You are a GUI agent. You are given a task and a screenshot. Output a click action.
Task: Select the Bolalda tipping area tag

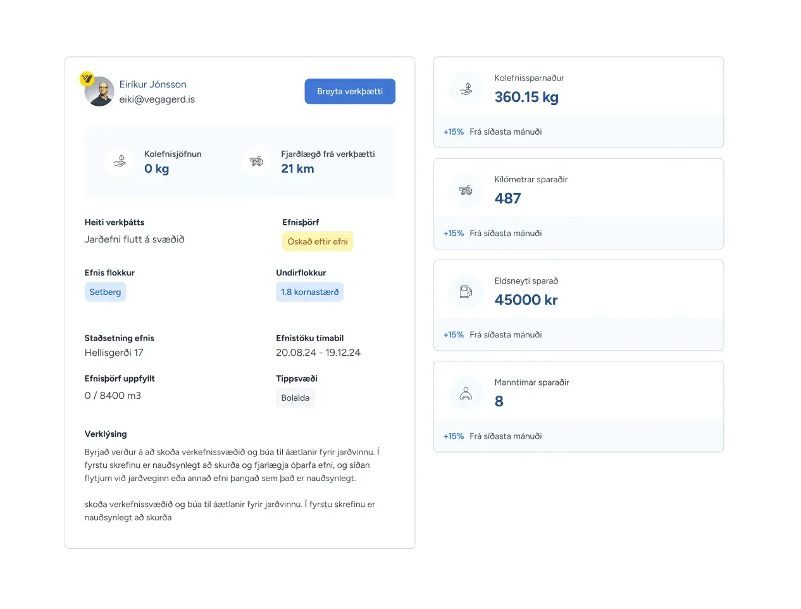point(295,398)
